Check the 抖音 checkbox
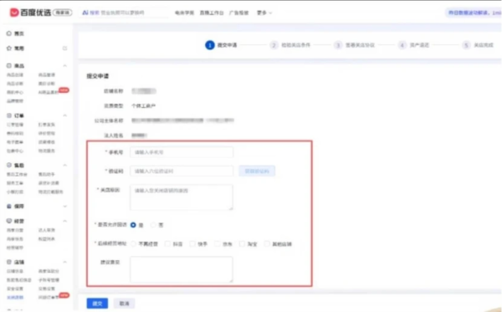This screenshot has height=312, width=502. pos(167,244)
